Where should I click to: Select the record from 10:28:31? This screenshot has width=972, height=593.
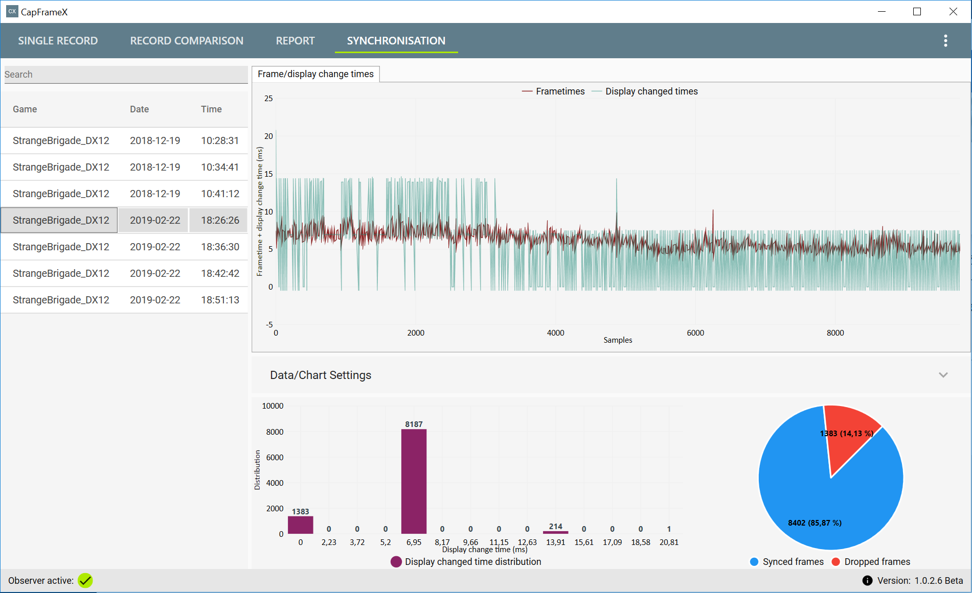pyautogui.click(x=124, y=140)
